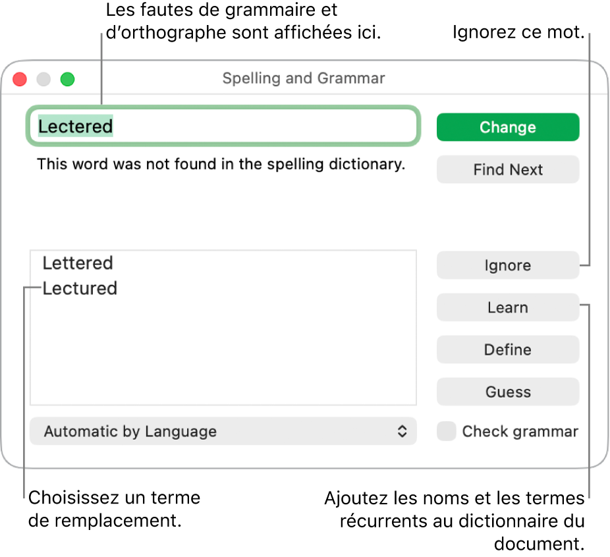Click the Change button to accept correction
Image resolution: width=610 pixels, height=557 pixels.
click(507, 127)
